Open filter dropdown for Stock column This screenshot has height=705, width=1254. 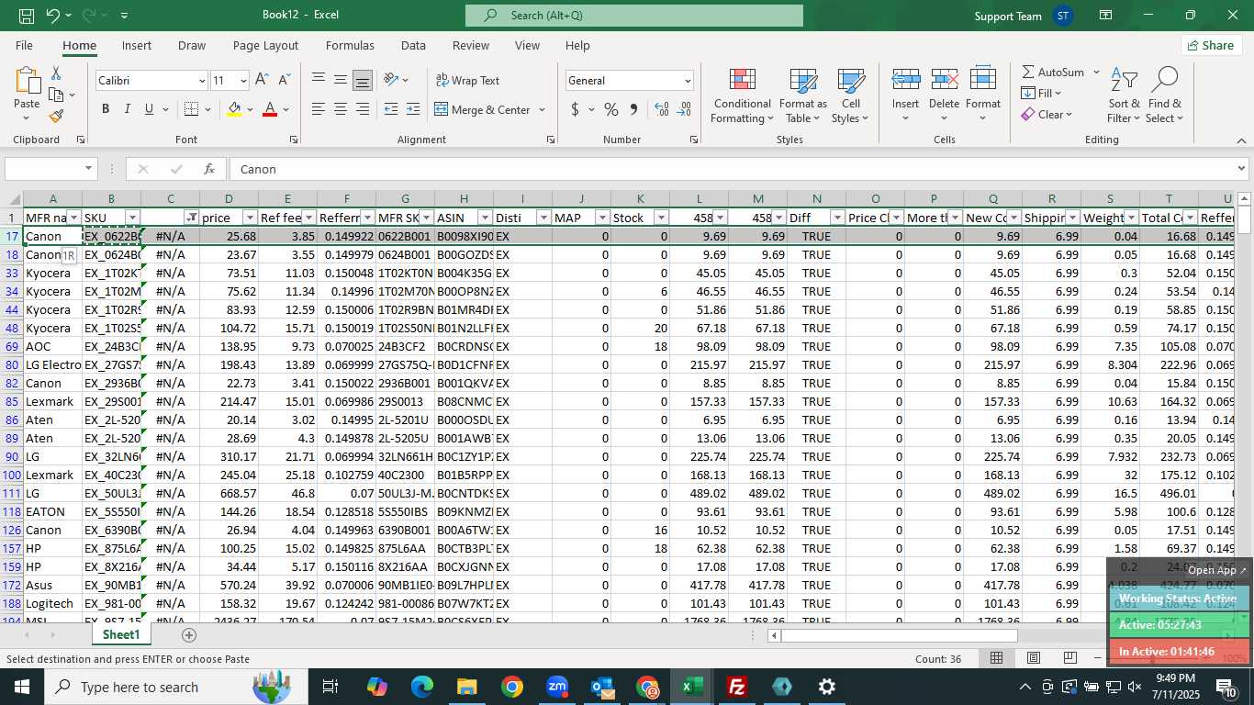[661, 218]
